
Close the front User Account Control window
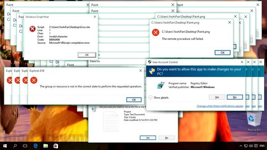point(242,62)
